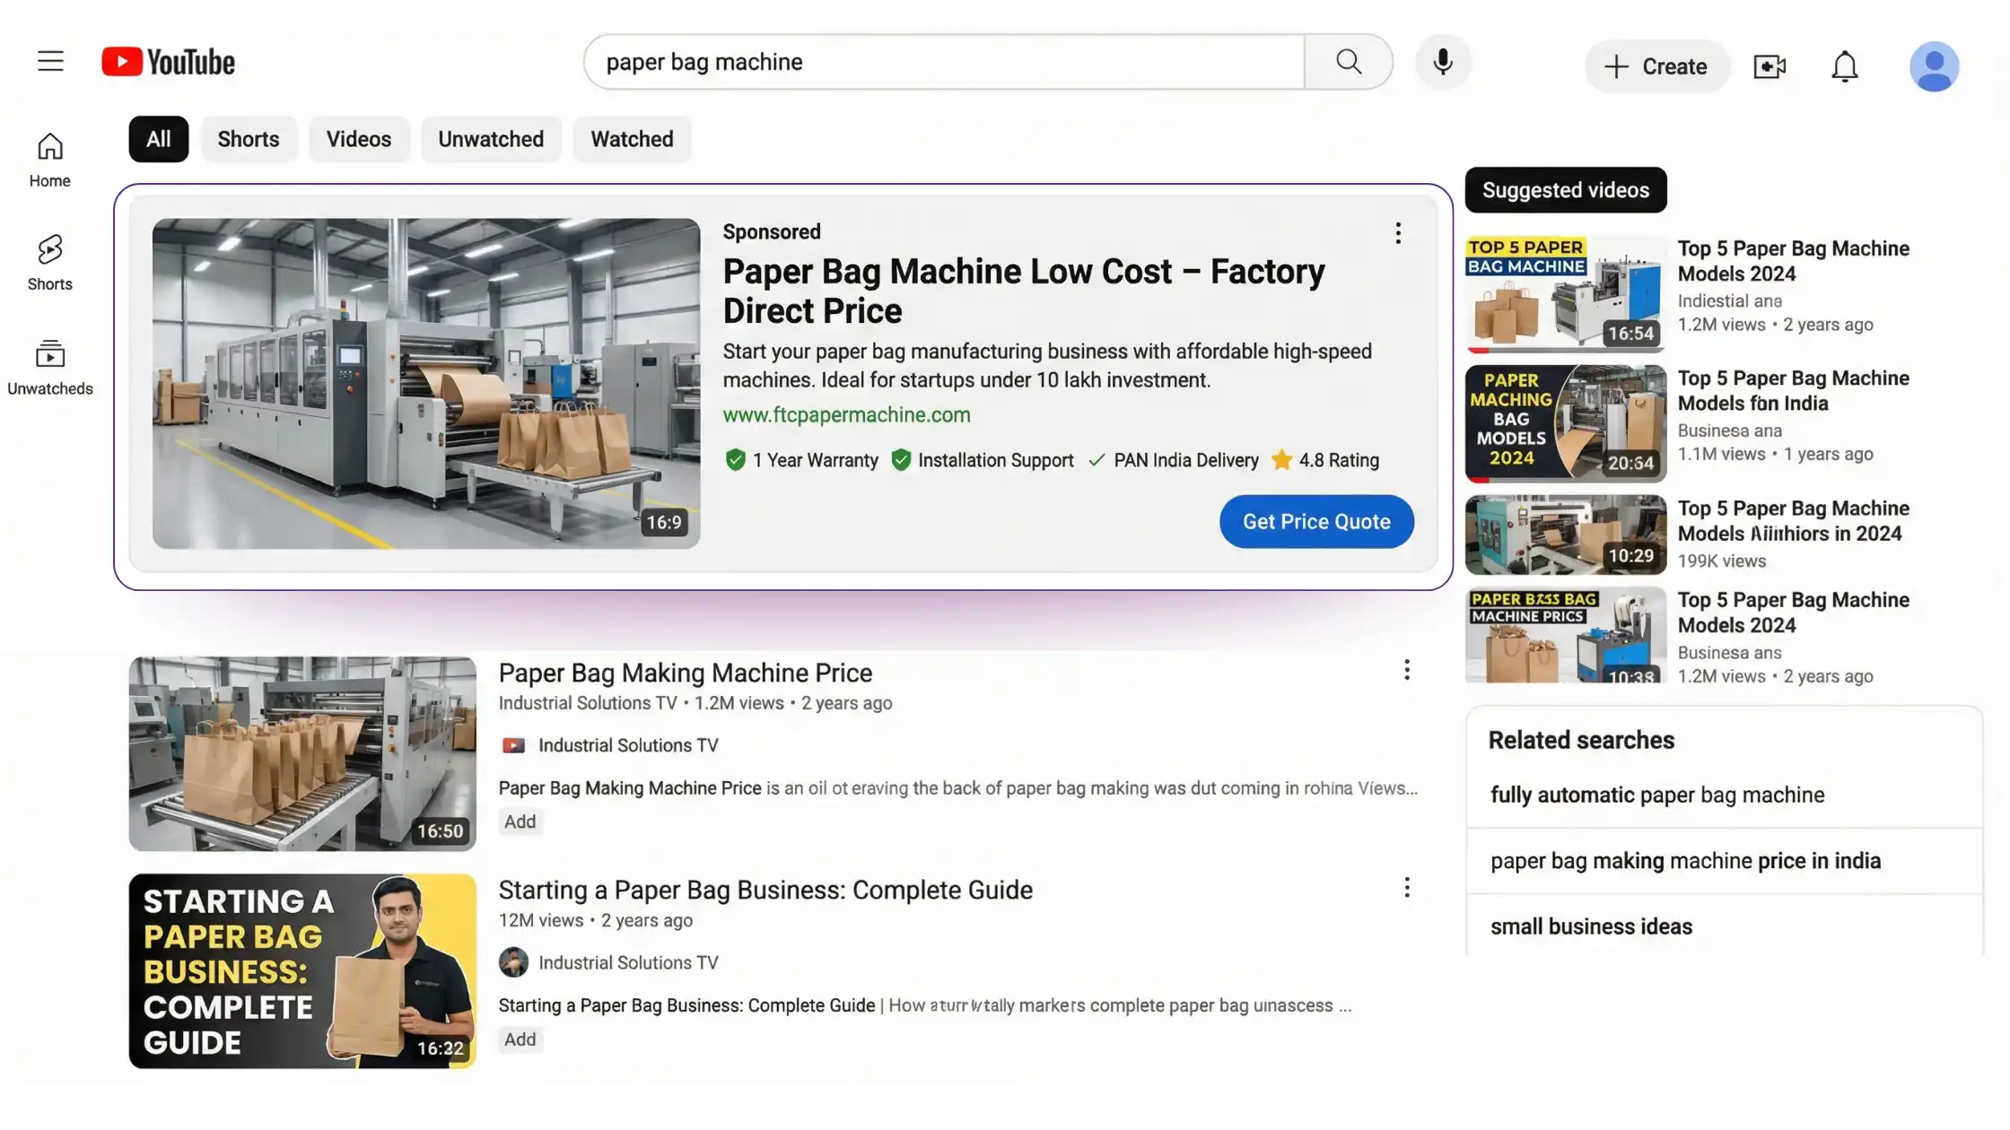
Task: Open options menu on sponsored ad
Action: [x=1397, y=233]
